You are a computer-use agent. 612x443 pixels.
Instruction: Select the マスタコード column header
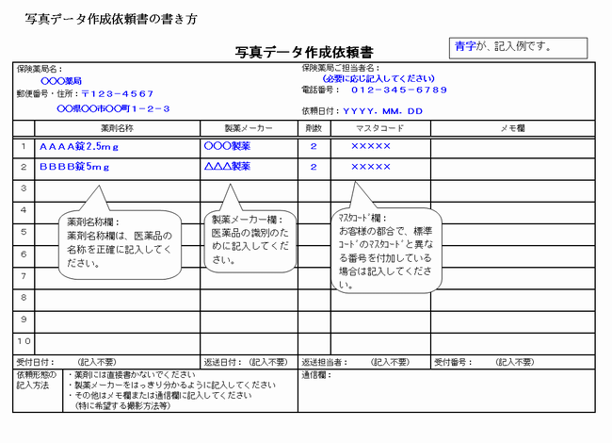pyautogui.click(x=379, y=127)
